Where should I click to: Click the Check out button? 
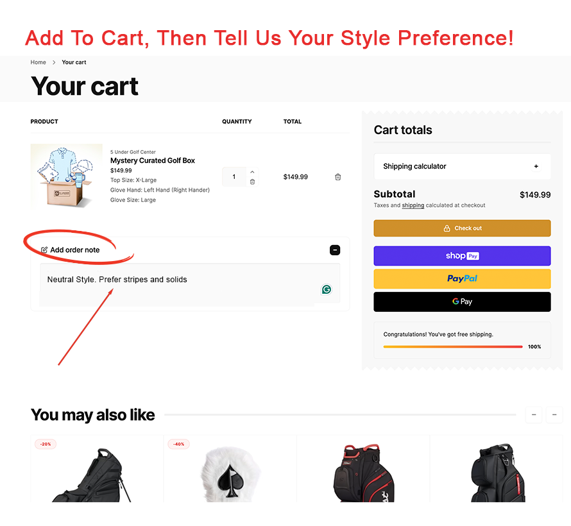462,228
